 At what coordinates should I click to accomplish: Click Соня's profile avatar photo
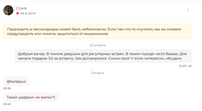pos(8,10)
